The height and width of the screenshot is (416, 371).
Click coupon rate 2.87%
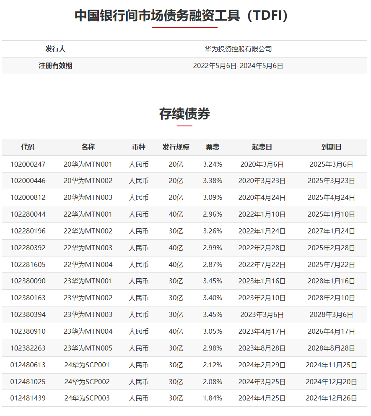pyautogui.click(x=213, y=265)
